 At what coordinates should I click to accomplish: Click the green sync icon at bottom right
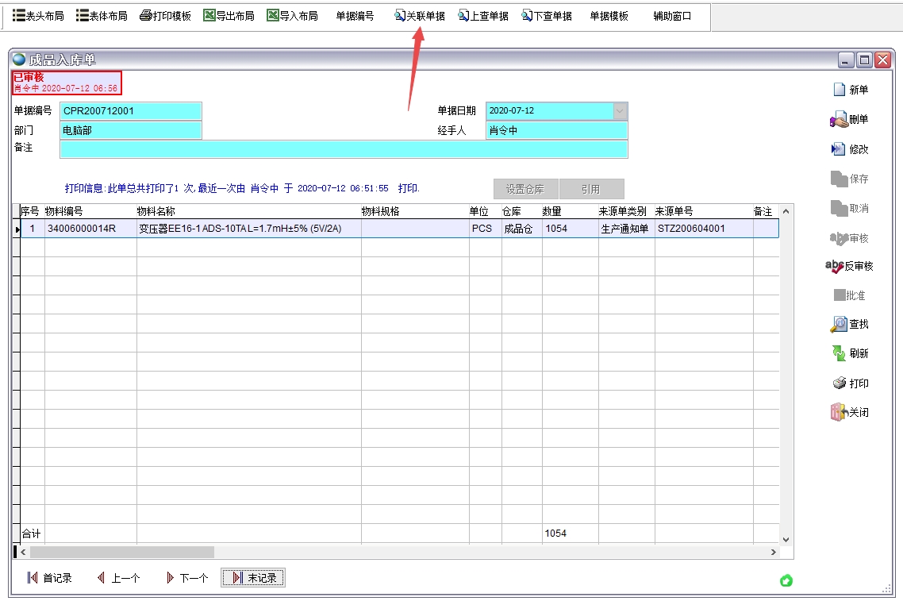(x=786, y=581)
